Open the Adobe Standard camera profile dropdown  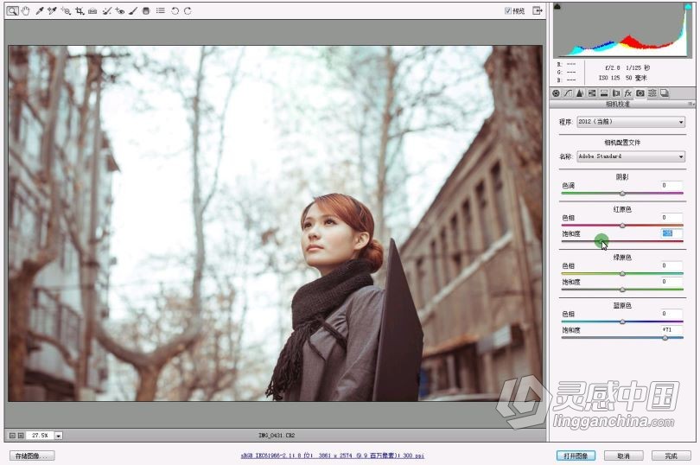point(631,156)
